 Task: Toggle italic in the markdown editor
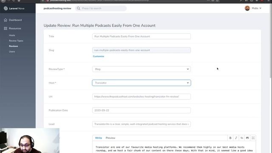point(236,138)
